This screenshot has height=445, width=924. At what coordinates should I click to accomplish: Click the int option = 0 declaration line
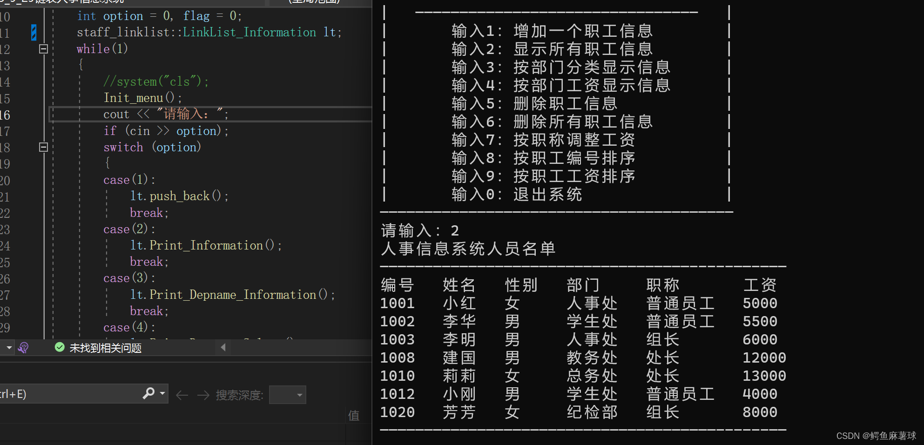159,16
